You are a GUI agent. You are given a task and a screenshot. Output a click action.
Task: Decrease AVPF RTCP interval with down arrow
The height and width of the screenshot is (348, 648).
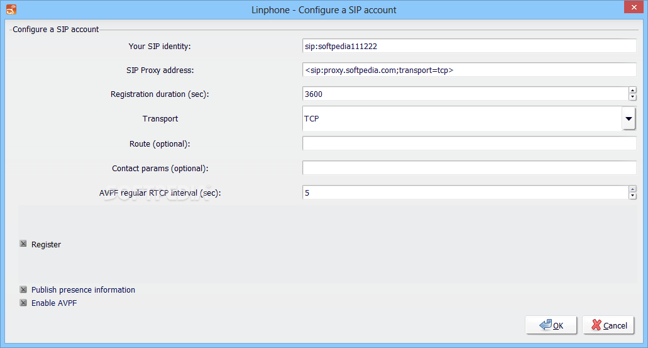632,196
